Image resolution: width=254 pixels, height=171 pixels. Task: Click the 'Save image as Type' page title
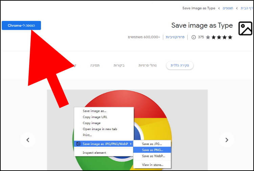[202, 25]
